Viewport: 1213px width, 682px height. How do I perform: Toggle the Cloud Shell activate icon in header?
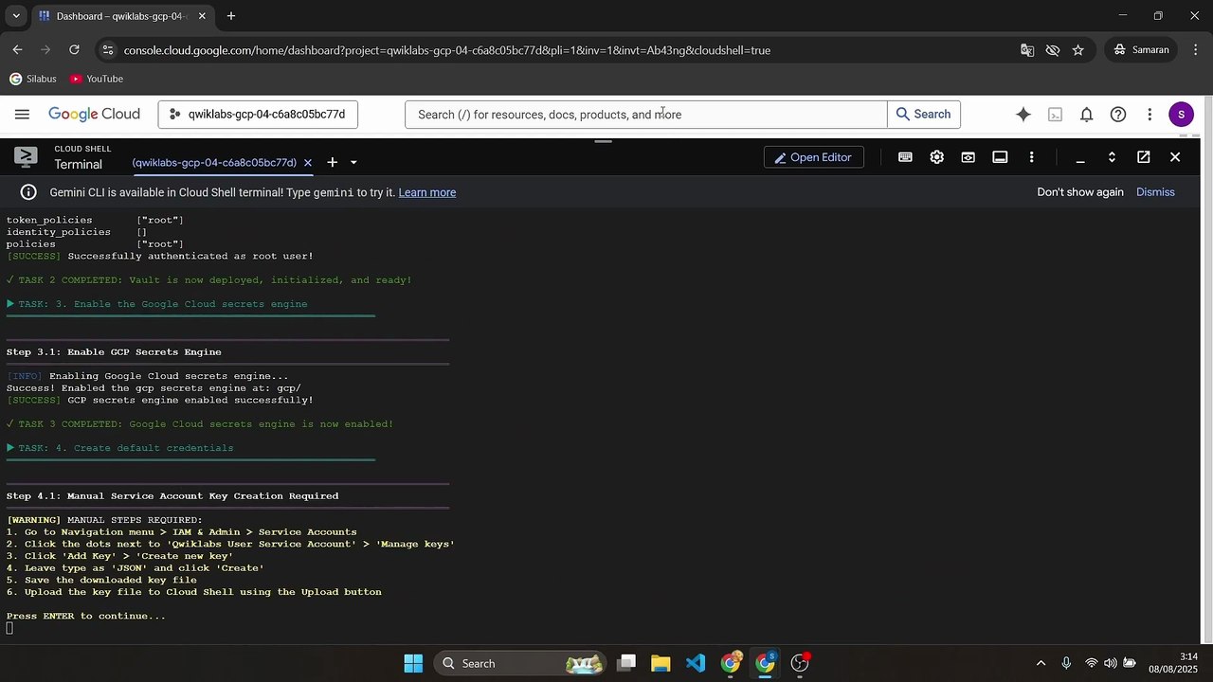[1055, 115]
